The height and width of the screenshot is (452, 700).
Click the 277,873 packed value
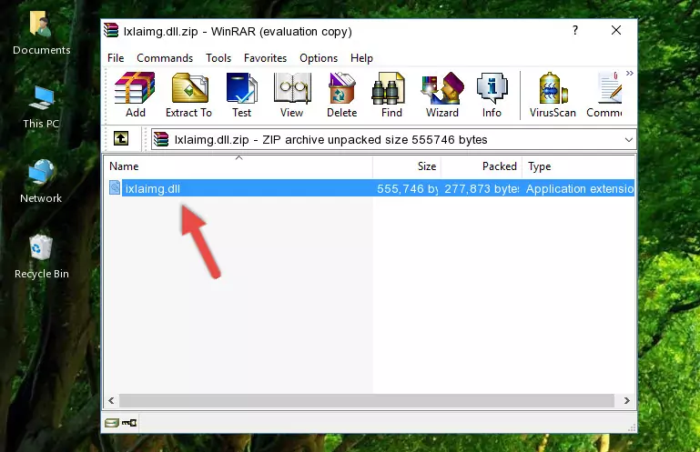pyautogui.click(x=482, y=189)
